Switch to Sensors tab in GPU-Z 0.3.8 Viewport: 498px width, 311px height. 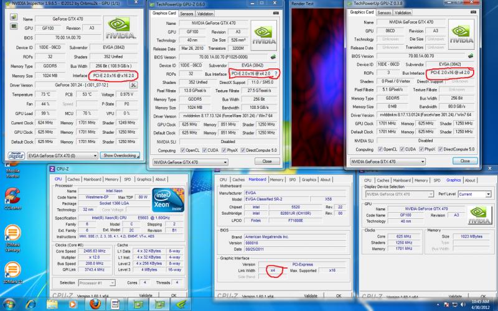pyautogui.click(x=384, y=12)
